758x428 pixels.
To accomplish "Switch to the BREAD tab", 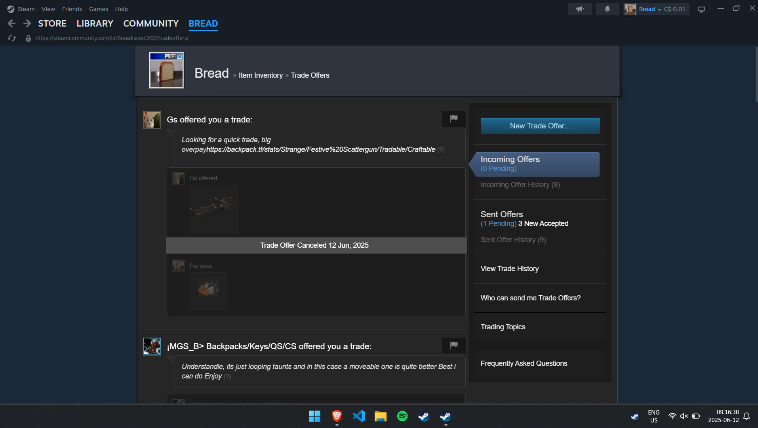I will pyautogui.click(x=203, y=23).
